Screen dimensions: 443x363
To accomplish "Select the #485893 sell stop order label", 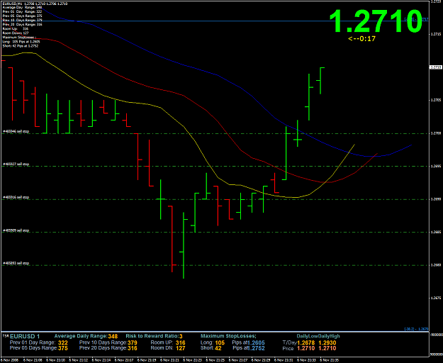I will pyautogui.click(x=16, y=263).
